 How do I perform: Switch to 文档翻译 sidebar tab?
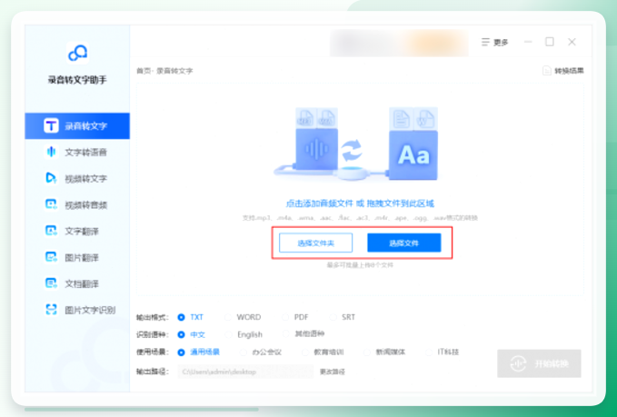tap(77, 283)
